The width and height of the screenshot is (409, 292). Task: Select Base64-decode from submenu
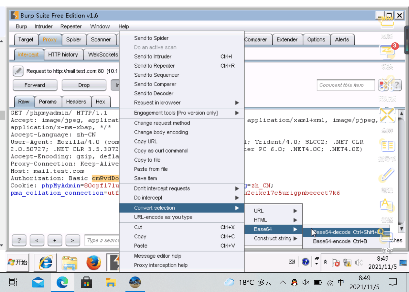click(346, 232)
